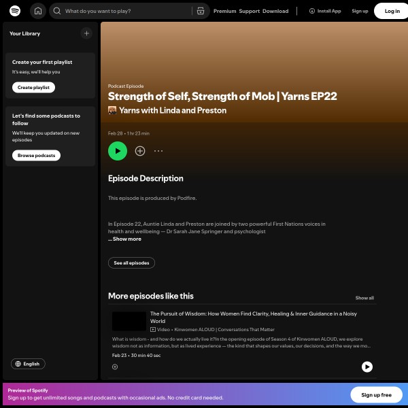Image resolution: width=408 pixels, height=408 pixels.
Task: Add episode to Your Library with plus icon
Action: click(140, 151)
